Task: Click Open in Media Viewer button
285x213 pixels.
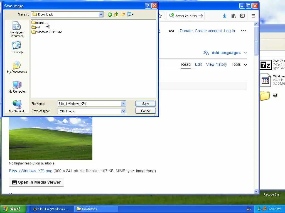Action: [x=36, y=182]
